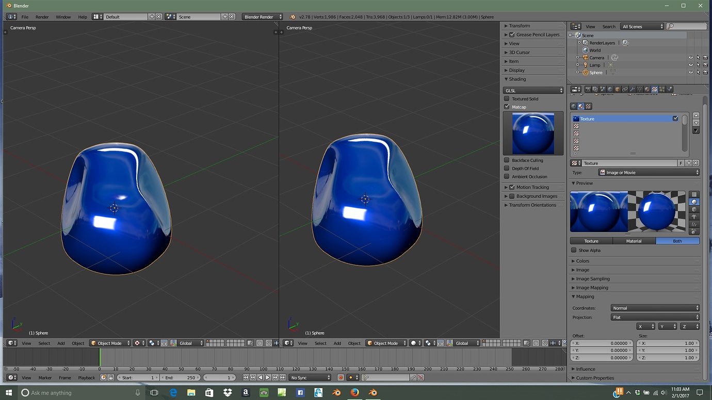Viewport: 712px width, 400px height.
Task: Show world textures button in texture context row
Action: (573, 106)
